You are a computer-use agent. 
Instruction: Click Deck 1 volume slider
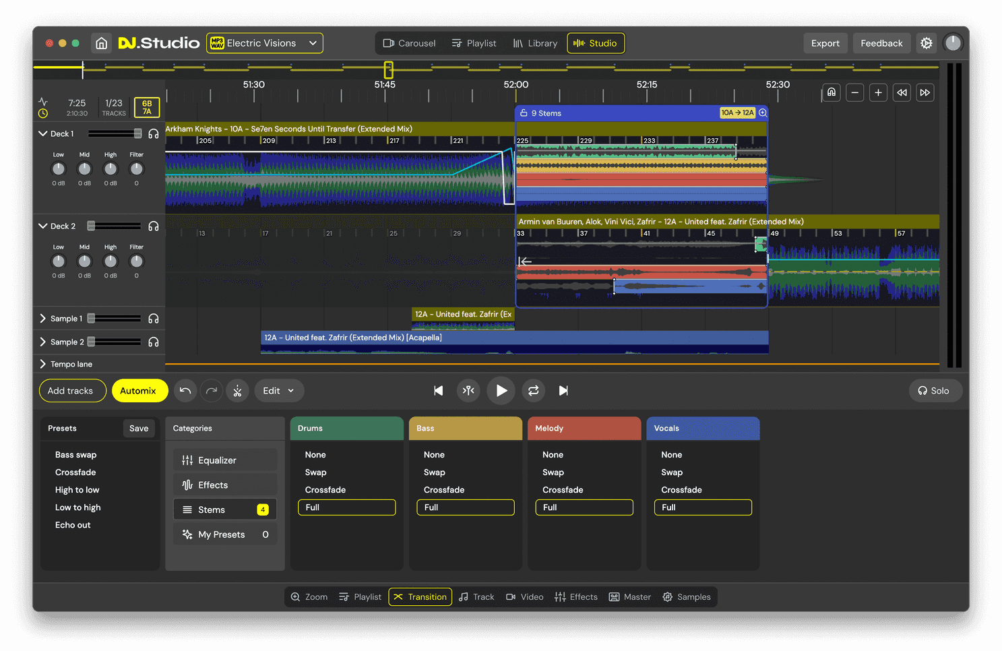[115, 133]
